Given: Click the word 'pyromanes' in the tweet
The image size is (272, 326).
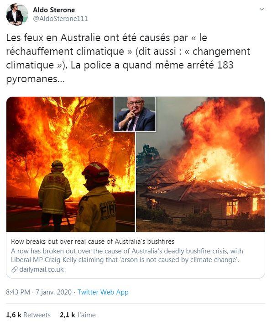Looking at the screenshot, I should tap(31, 79).
